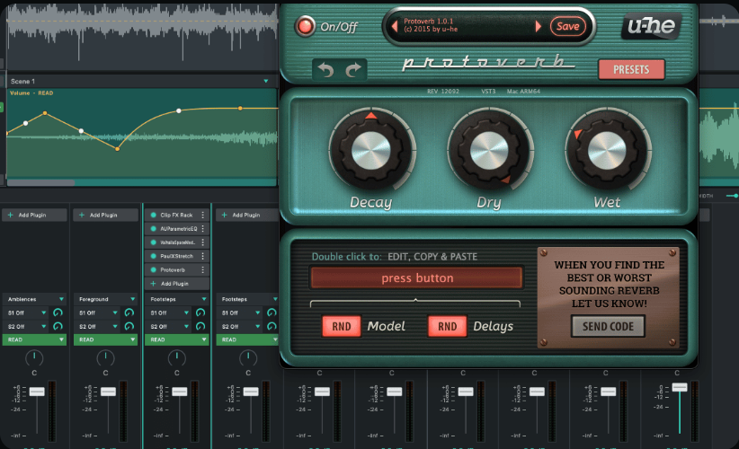The height and width of the screenshot is (449, 739).
Task: Click Foreground S1 send level knob
Action: click(129, 313)
